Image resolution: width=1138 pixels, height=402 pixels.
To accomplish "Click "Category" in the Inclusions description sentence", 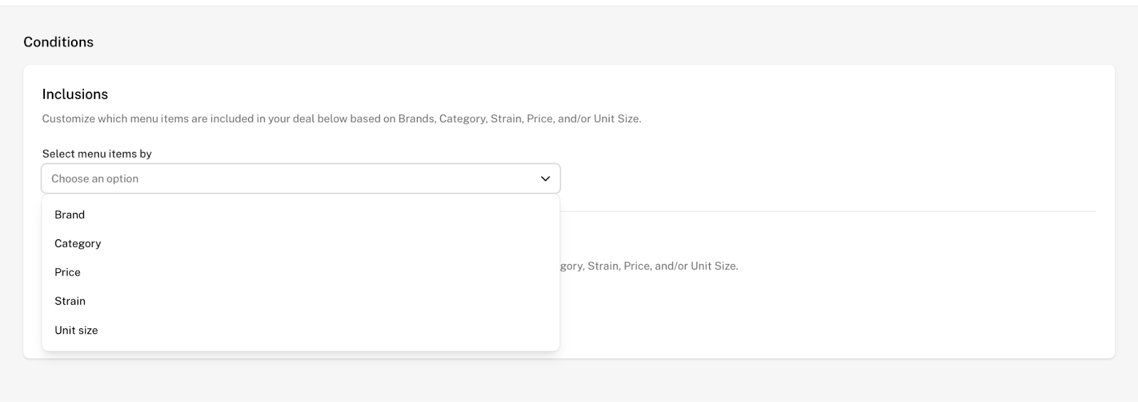I will [x=462, y=119].
